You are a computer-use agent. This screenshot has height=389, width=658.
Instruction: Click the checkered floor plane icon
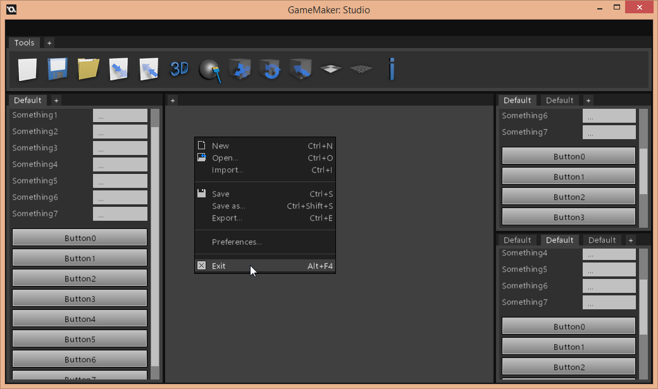[331, 68]
